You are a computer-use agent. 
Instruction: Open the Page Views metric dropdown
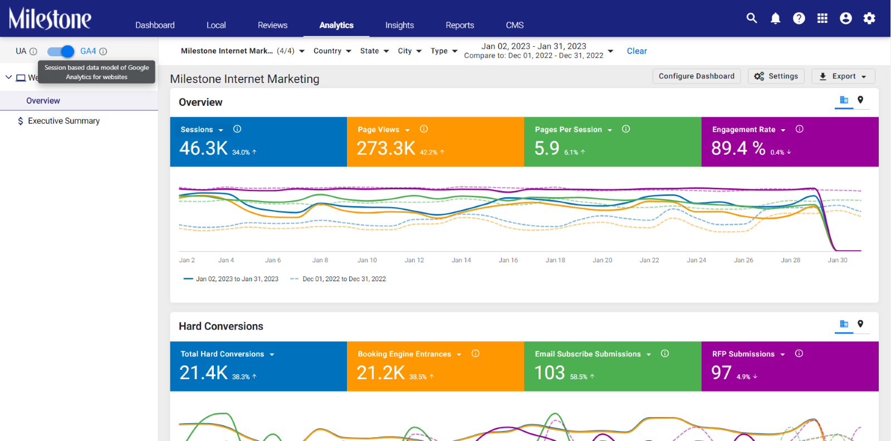tap(408, 130)
